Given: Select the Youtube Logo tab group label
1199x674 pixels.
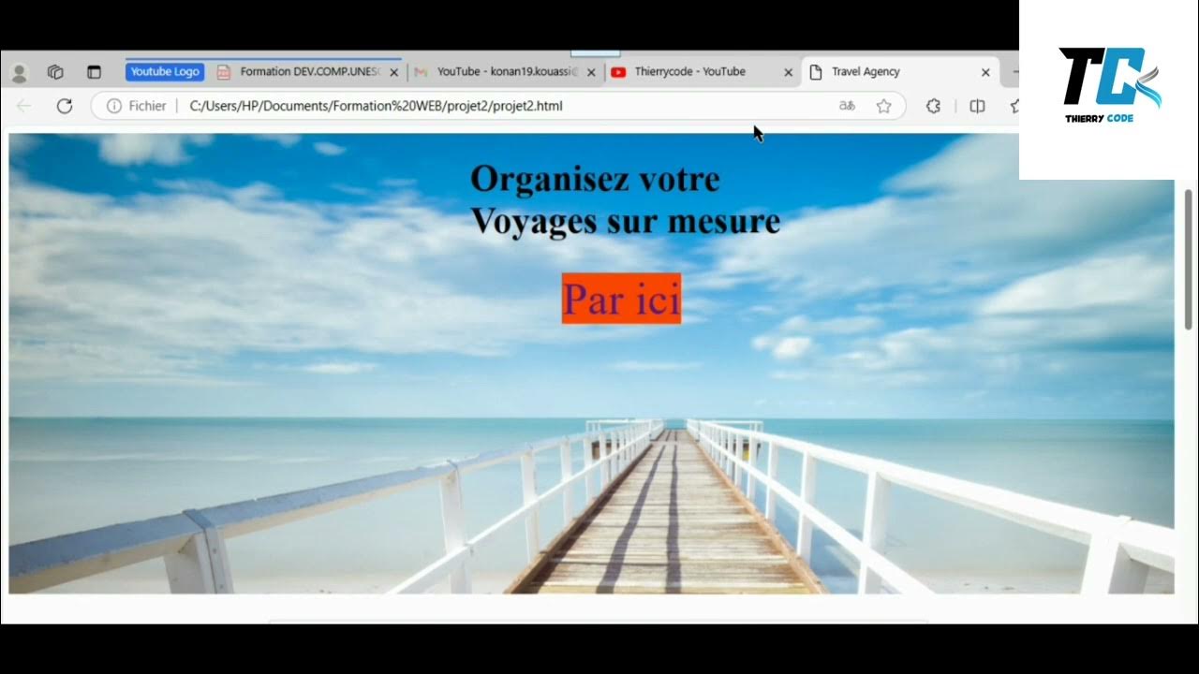Looking at the screenshot, I should [165, 72].
